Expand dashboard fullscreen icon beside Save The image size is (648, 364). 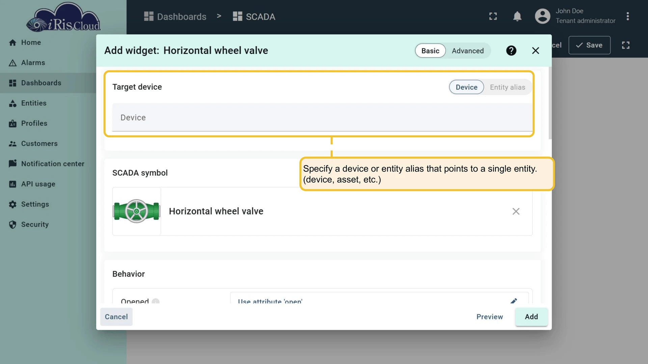pyautogui.click(x=626, y=45)
